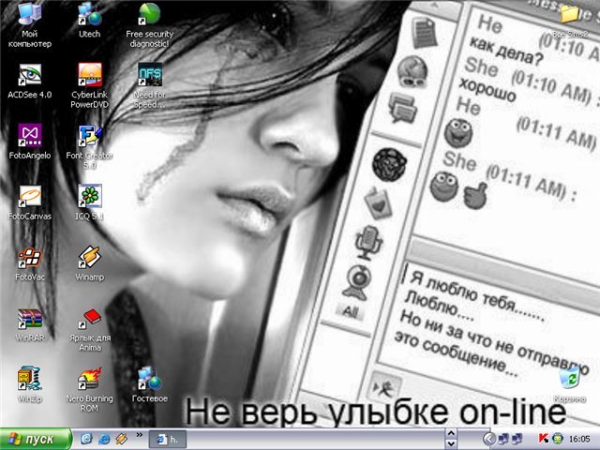Open the пуск Start menu button
Viewport: 600px width, 450px height.
[x=36, y=439]
